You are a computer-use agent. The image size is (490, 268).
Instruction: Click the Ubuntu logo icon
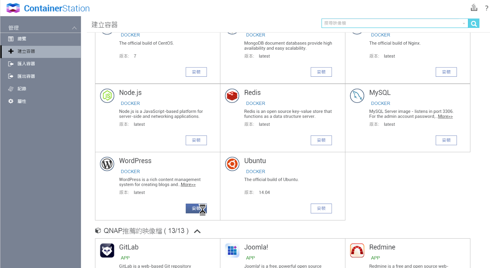pyautogui.click(x=232, y=164)
